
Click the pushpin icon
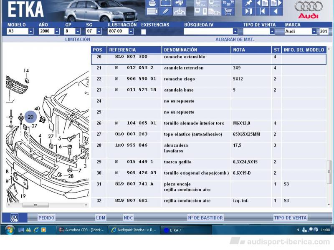pos(248,3)
